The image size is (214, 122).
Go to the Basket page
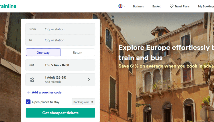156,6
